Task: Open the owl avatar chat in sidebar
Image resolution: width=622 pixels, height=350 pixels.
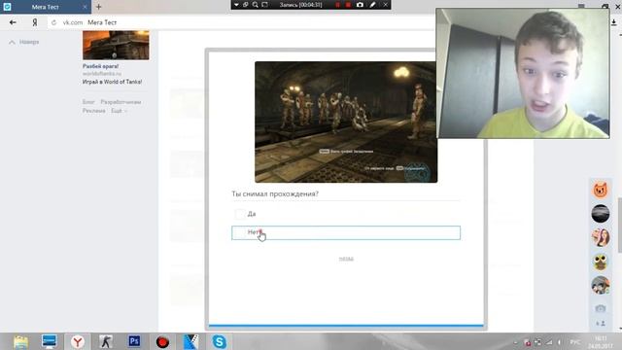Action: pyautogui.click(x=601, y=262)
